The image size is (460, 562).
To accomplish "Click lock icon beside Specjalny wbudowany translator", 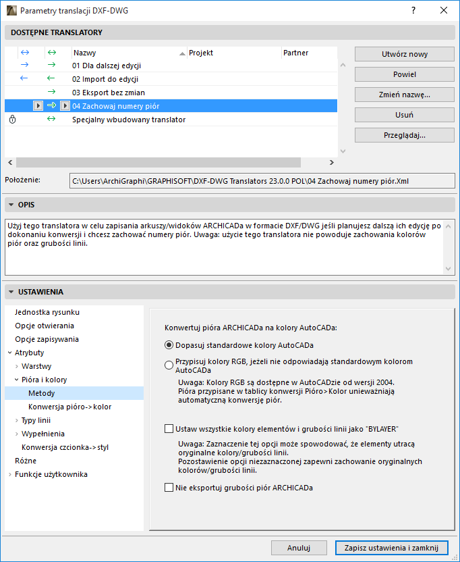I will coord(13,119).
